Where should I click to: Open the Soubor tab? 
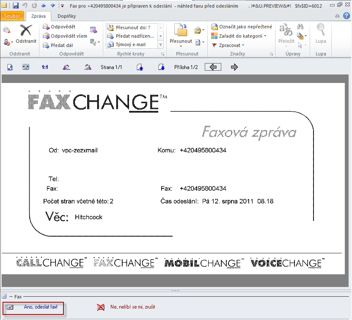(12, 16)
